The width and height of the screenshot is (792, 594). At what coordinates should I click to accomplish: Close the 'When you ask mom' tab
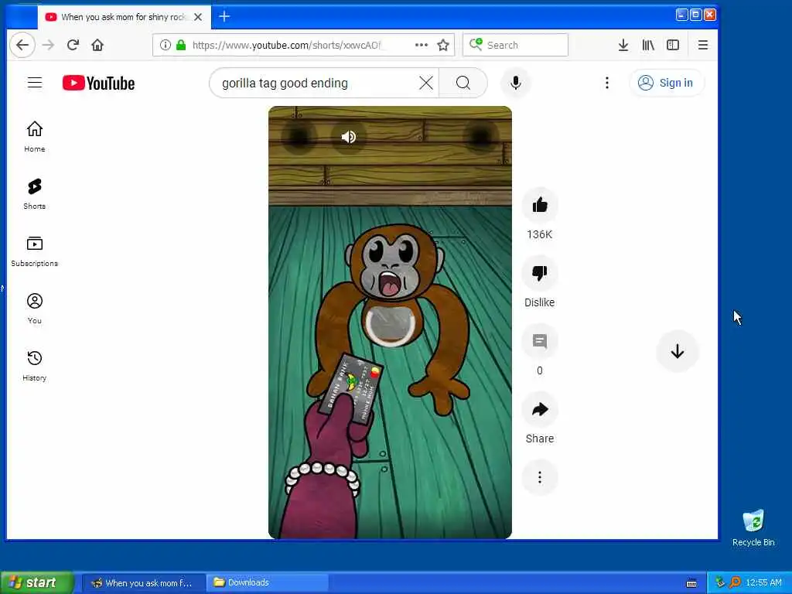(x=198, y=17)
